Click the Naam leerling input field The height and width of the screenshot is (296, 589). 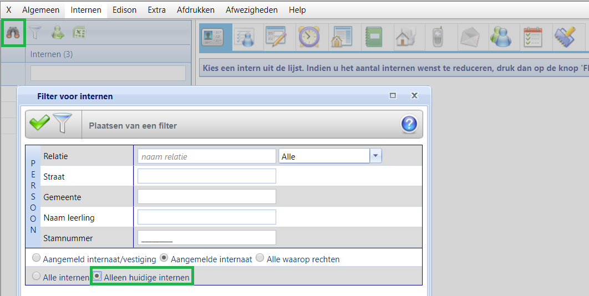pos(206,217)
